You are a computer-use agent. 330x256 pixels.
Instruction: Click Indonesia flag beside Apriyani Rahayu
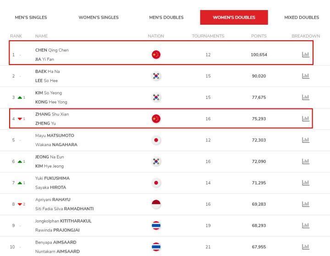tap(156, 204)
